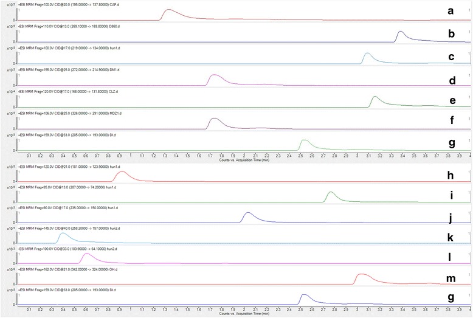Click the CLZ.d chromatogram peak

(x=375, y=99)
